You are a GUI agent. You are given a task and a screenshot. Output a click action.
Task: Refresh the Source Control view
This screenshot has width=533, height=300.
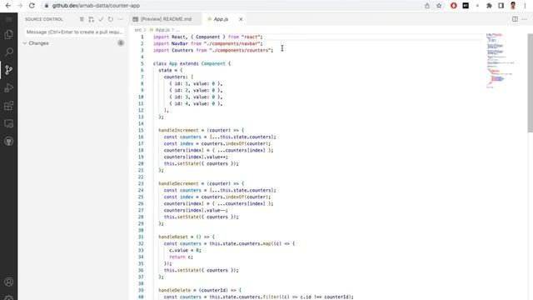coord(111,19)
